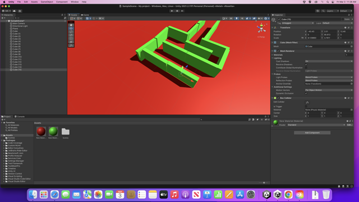
Task: Open the Layers dropdown in top bar
Action: point(333,11)
